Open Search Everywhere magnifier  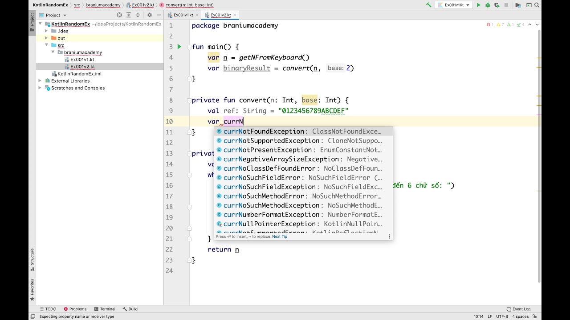538,5
